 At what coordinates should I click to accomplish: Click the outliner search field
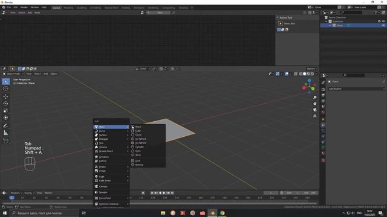(351, 12)
